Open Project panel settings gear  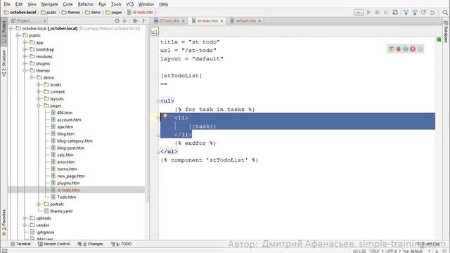[135, 20]
